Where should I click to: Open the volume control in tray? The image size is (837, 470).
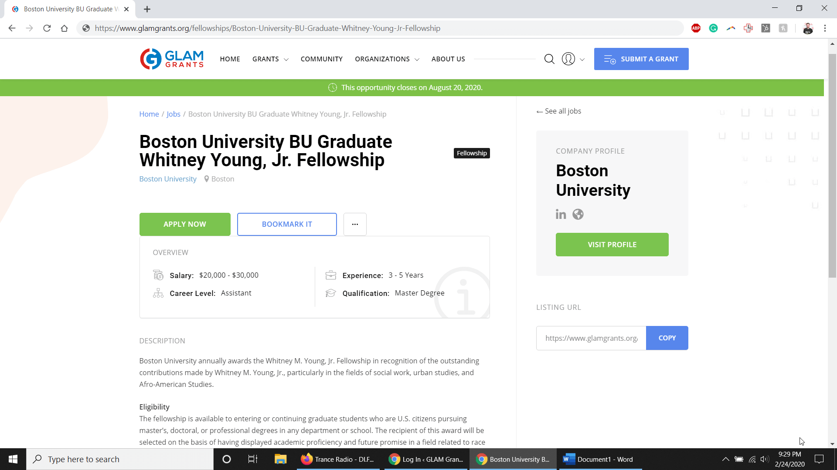coord(765,459)
